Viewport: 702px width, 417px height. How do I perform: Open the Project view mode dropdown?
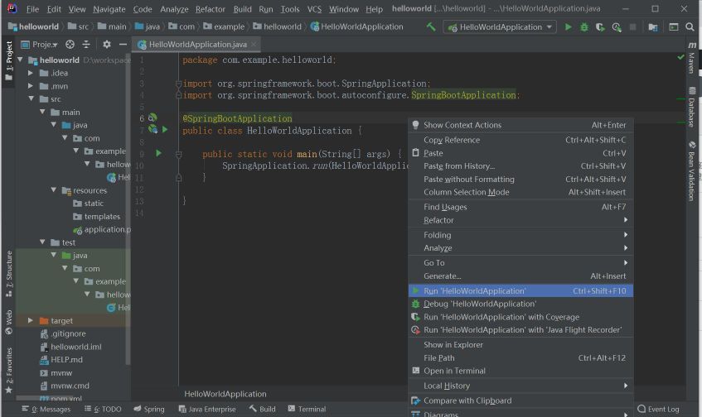click(40, 44)
